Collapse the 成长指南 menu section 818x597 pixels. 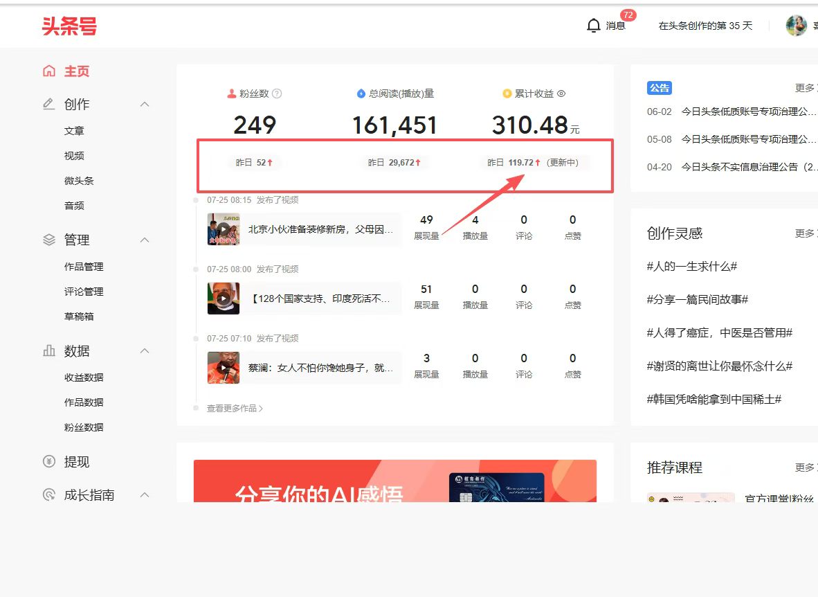click(x=145, y=495)
